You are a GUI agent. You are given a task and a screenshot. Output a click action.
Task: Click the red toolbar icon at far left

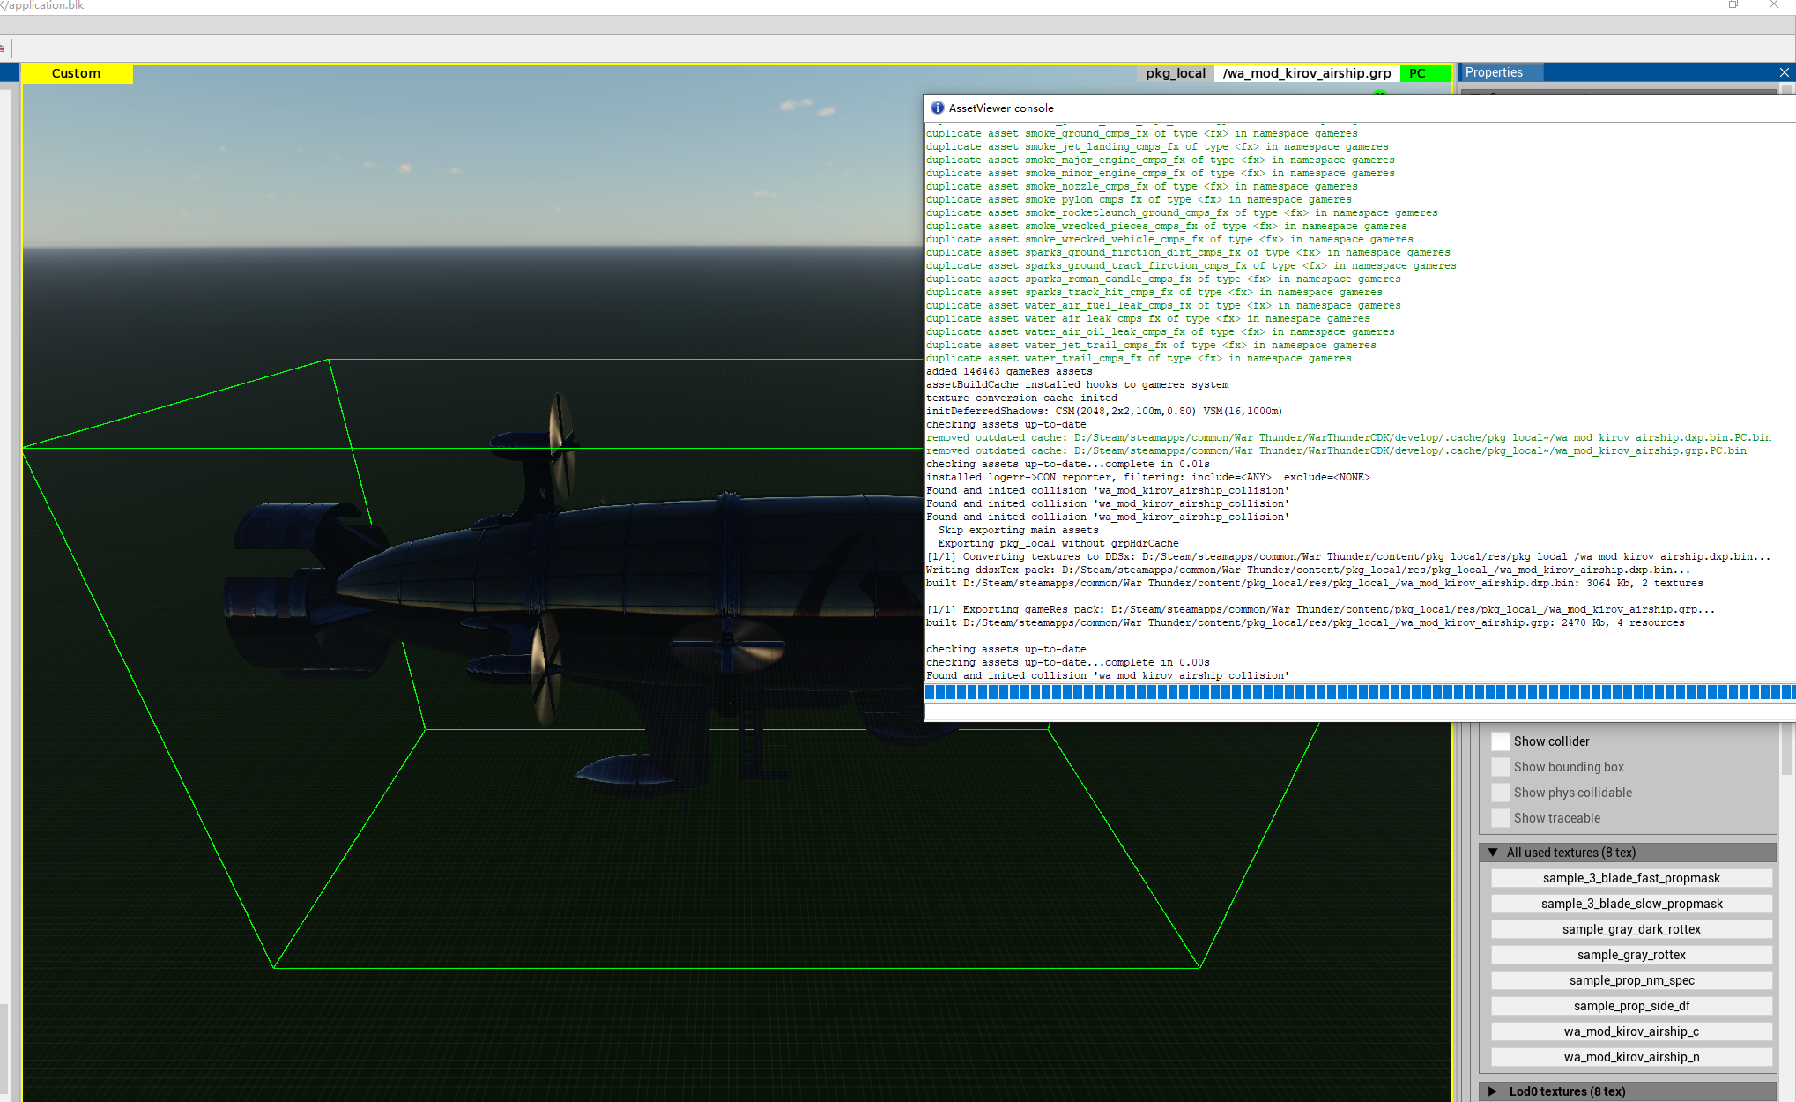[x=3, y=48]
